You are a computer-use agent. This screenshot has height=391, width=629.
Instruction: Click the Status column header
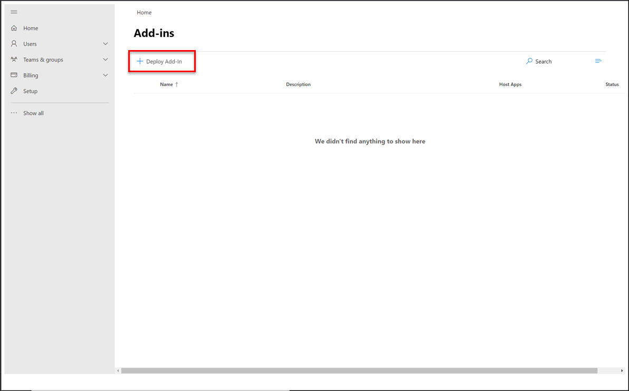coord(612,84)
